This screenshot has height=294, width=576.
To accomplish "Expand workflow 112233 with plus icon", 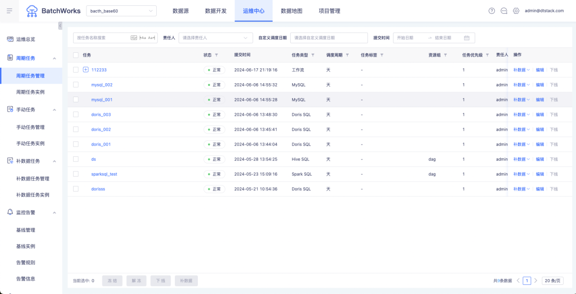I will [x=85, y=70].
